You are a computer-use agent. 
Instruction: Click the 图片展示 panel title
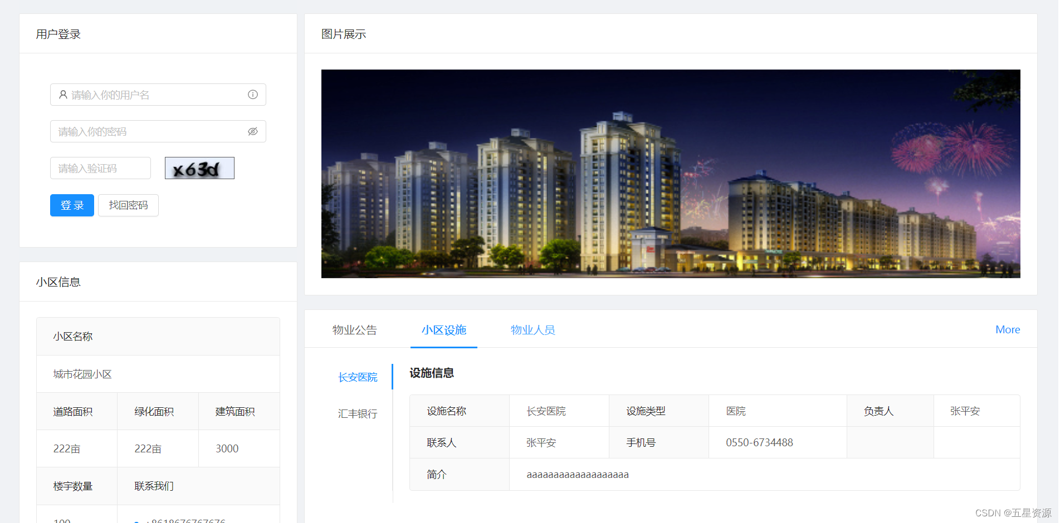point(344,34)
